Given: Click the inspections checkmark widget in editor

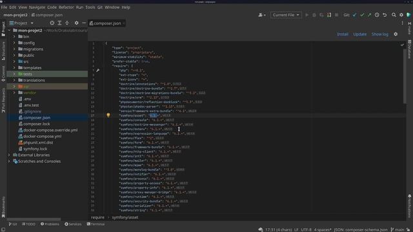Looking at the screenshot, I should click(402, 45).
